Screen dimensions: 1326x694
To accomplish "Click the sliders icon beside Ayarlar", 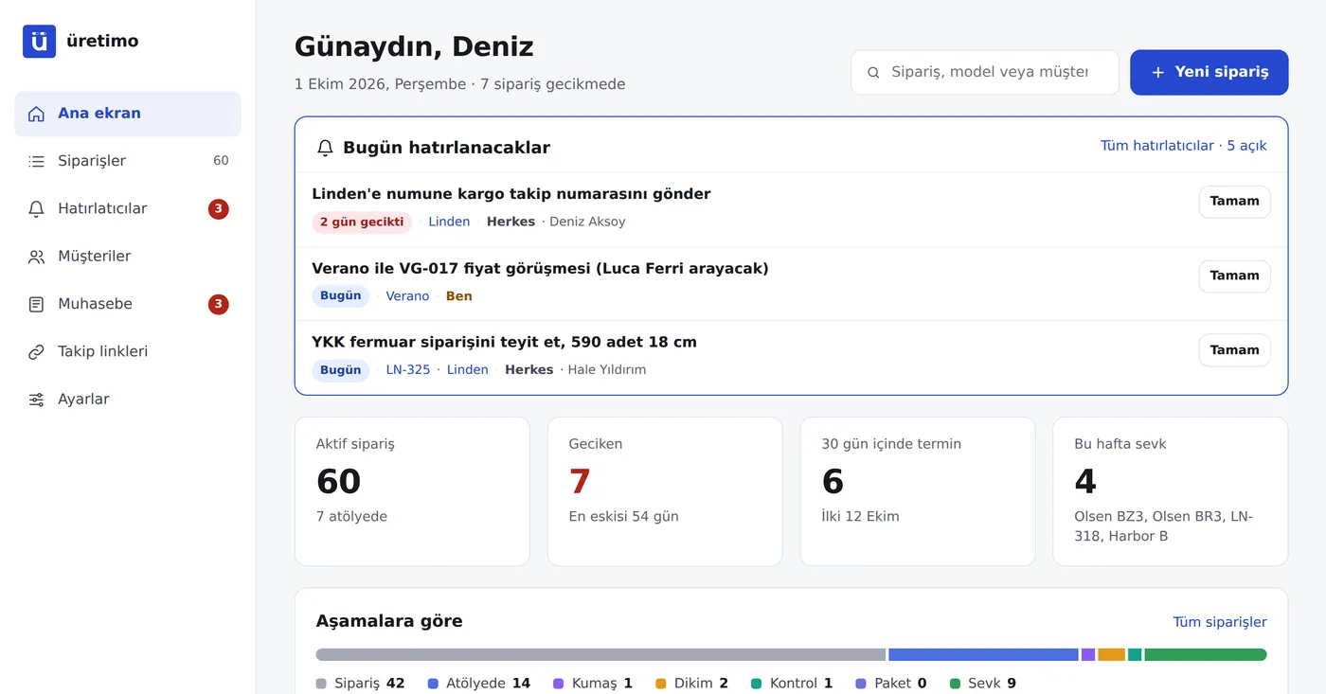I will (x=36, y=400).
